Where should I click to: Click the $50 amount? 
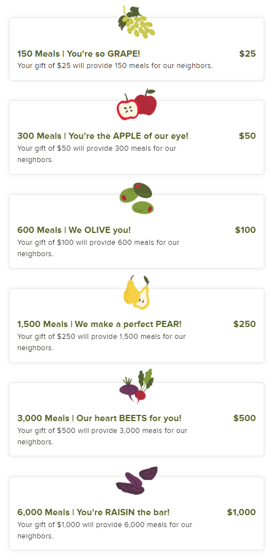click(247, 136)
